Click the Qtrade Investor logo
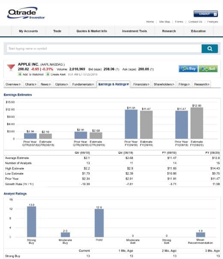This screenshot has height=259, width=223. pyautogui.click(x=26, y=13)
